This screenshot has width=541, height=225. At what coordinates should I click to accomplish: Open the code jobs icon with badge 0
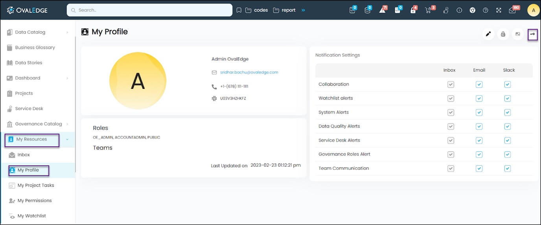(x=353, y=10)
